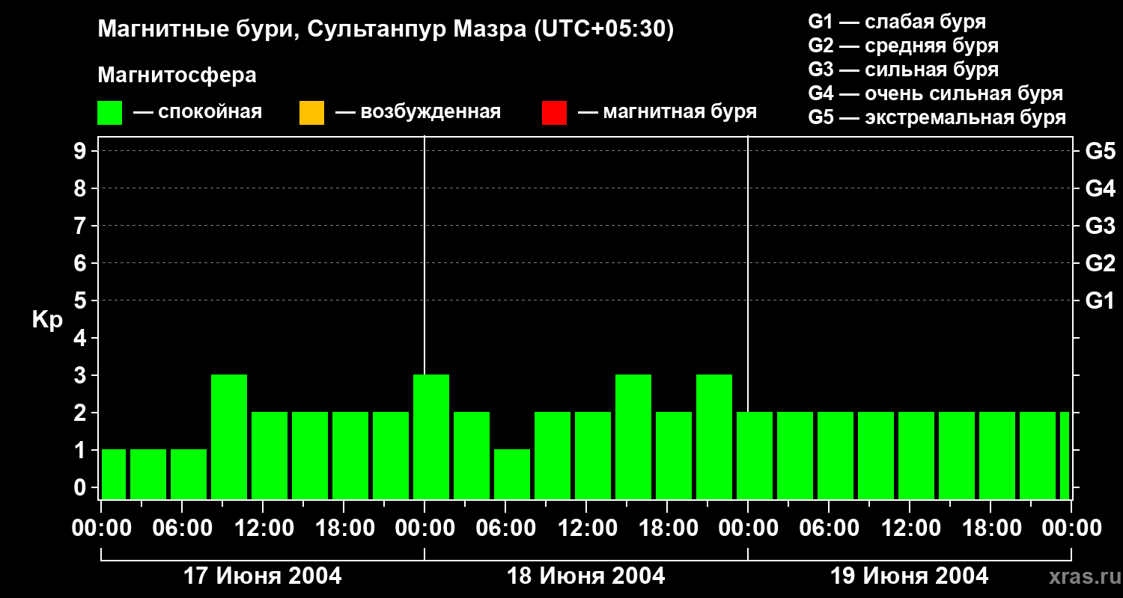Click the 'G2 — средняя буря' legend line
Screen dimensions: 1123x598
(904, 46)
